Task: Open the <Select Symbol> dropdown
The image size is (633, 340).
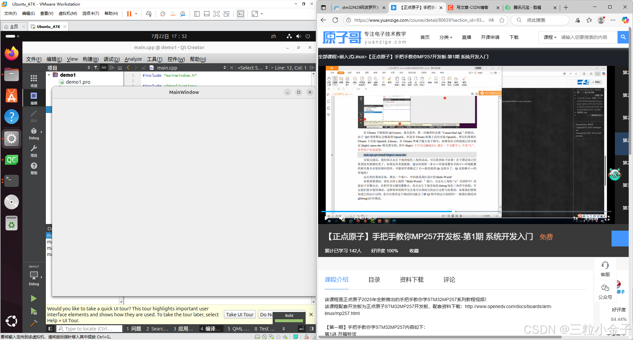Action: pyautogui.click(x=253, y=68)
